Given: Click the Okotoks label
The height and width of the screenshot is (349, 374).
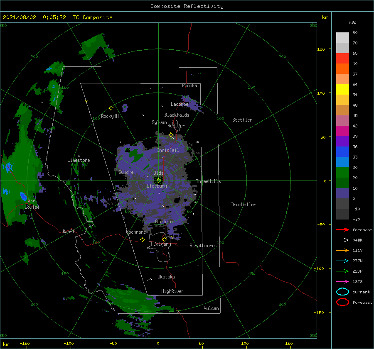Looking at the screenshot, I should (x=166, y=277).
